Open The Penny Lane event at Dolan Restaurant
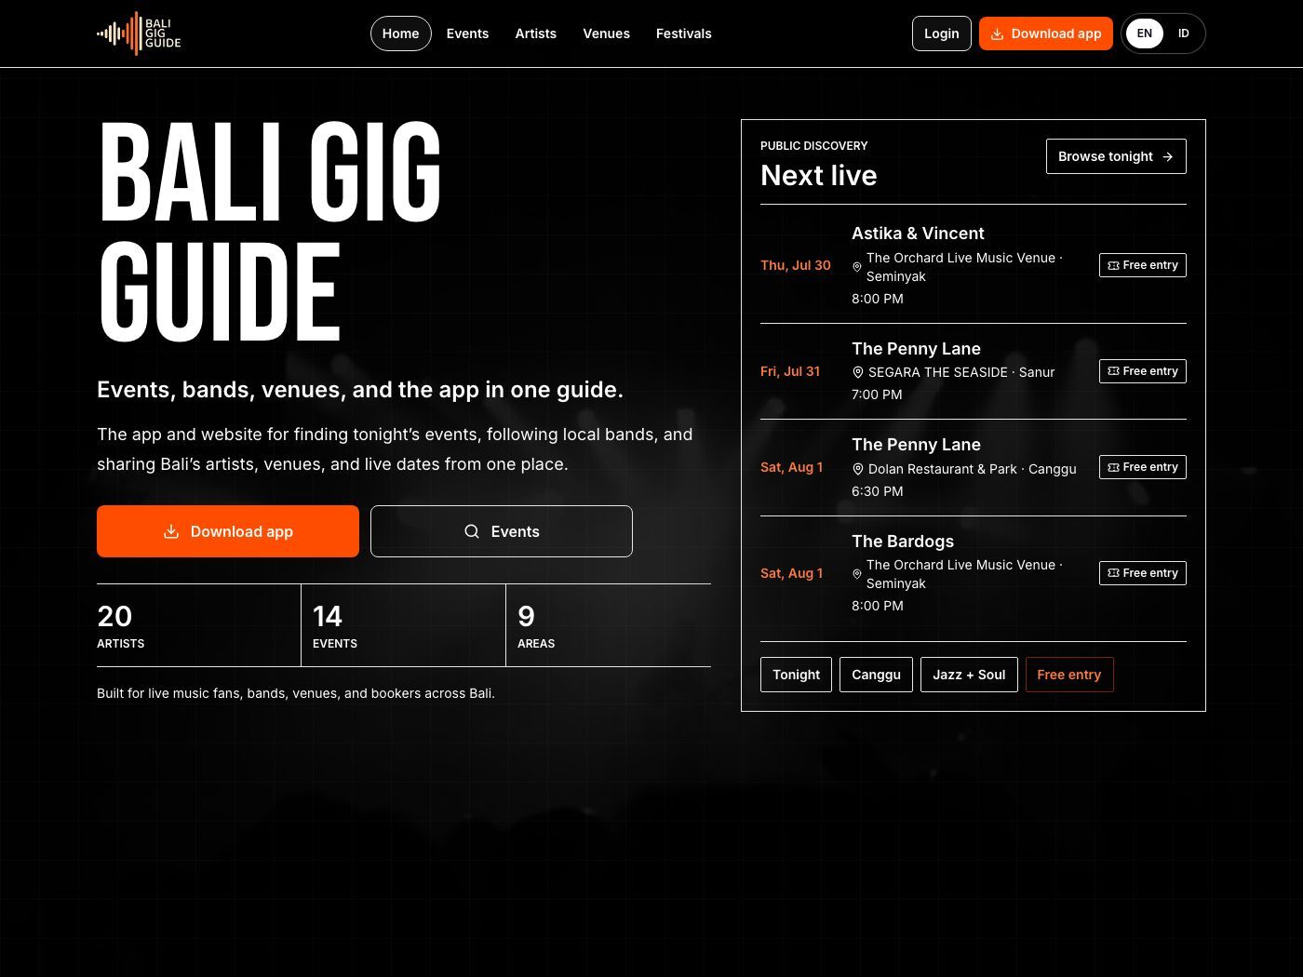The image size is (1303, 977). (974, 467)
